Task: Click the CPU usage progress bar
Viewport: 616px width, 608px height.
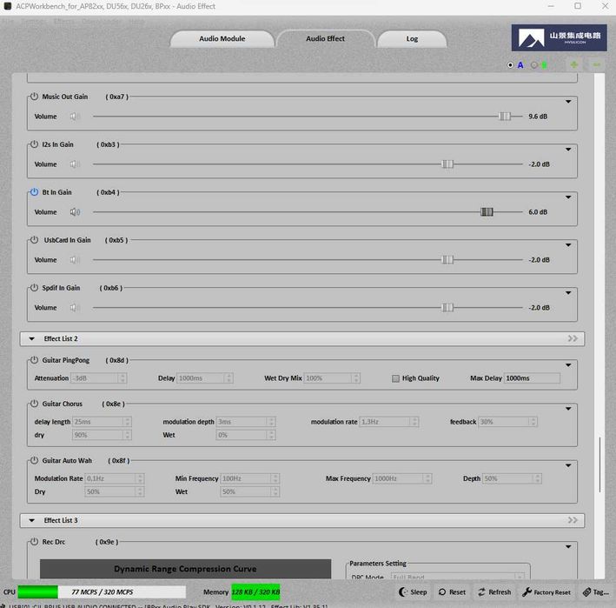Action: point(102,591)
